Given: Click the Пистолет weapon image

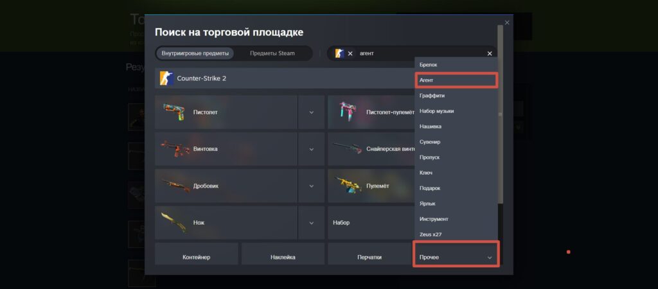Looking at the screenshot, I should coord(173,112).
